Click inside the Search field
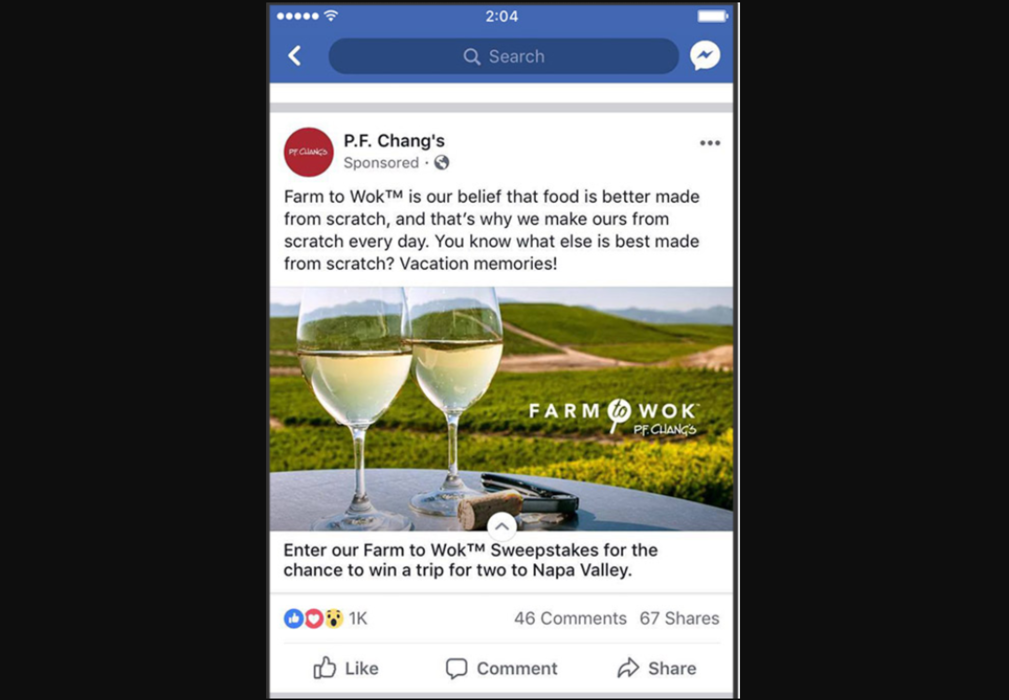Image resolution: width=1009 pixels, height=700 pixels. point(504,56)
